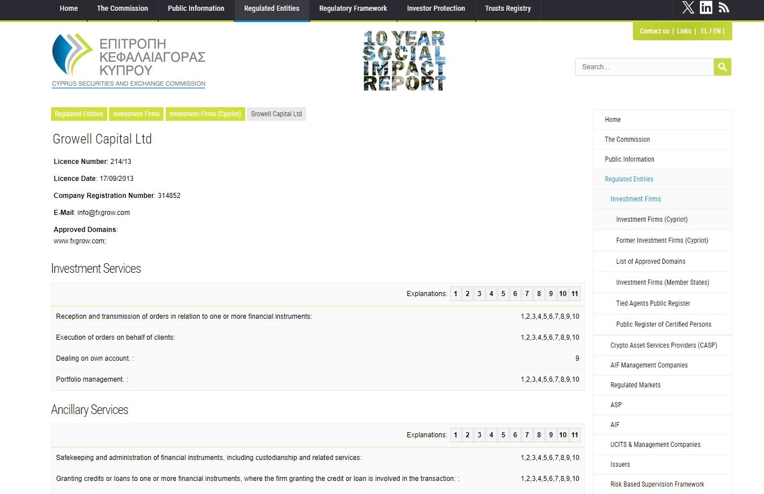Screen dimensions: 764x494
Task: Open AIF sidebar link
Action: (662, 425)
